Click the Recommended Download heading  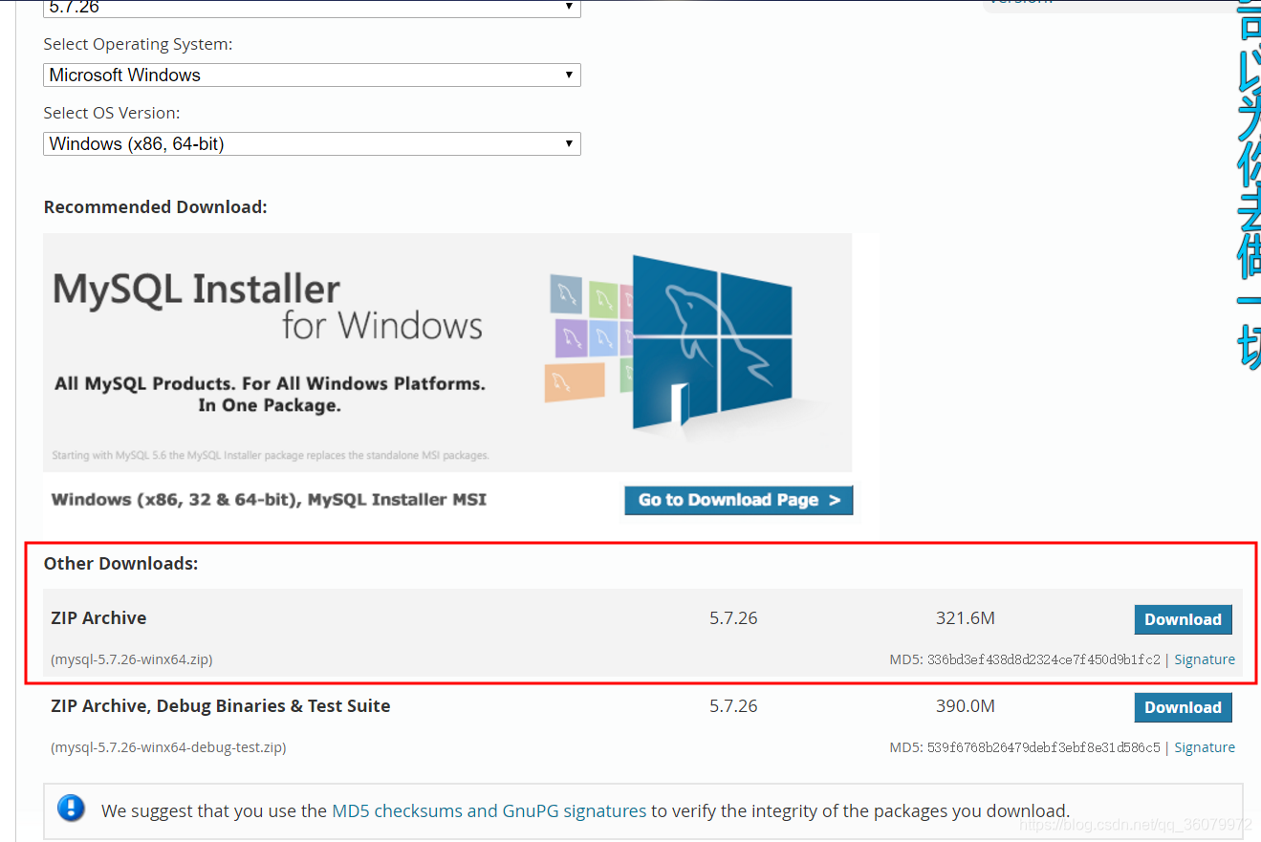(155, 206)
